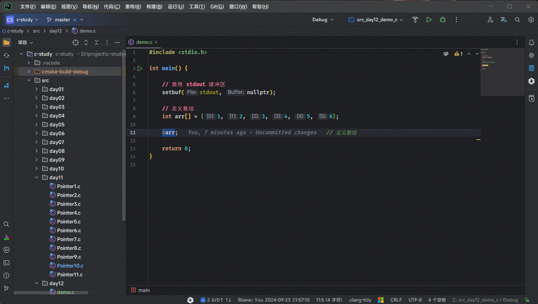Click the run gutter icon beside main

[140, 69]
